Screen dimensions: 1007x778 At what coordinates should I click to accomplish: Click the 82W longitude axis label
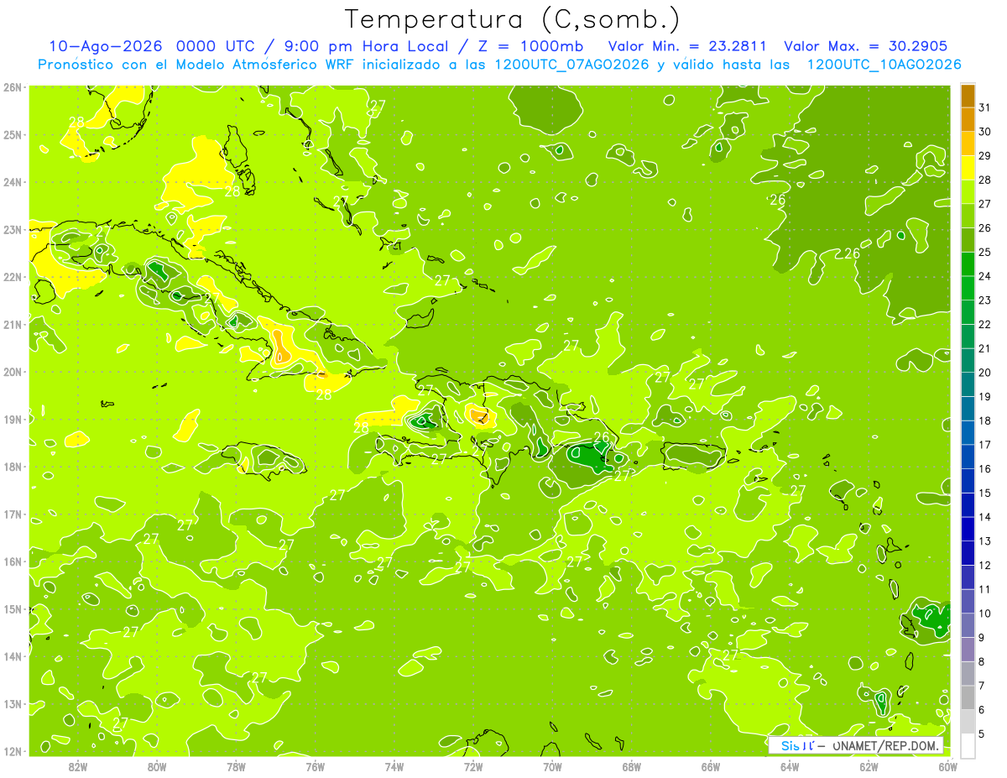[78, 766]
